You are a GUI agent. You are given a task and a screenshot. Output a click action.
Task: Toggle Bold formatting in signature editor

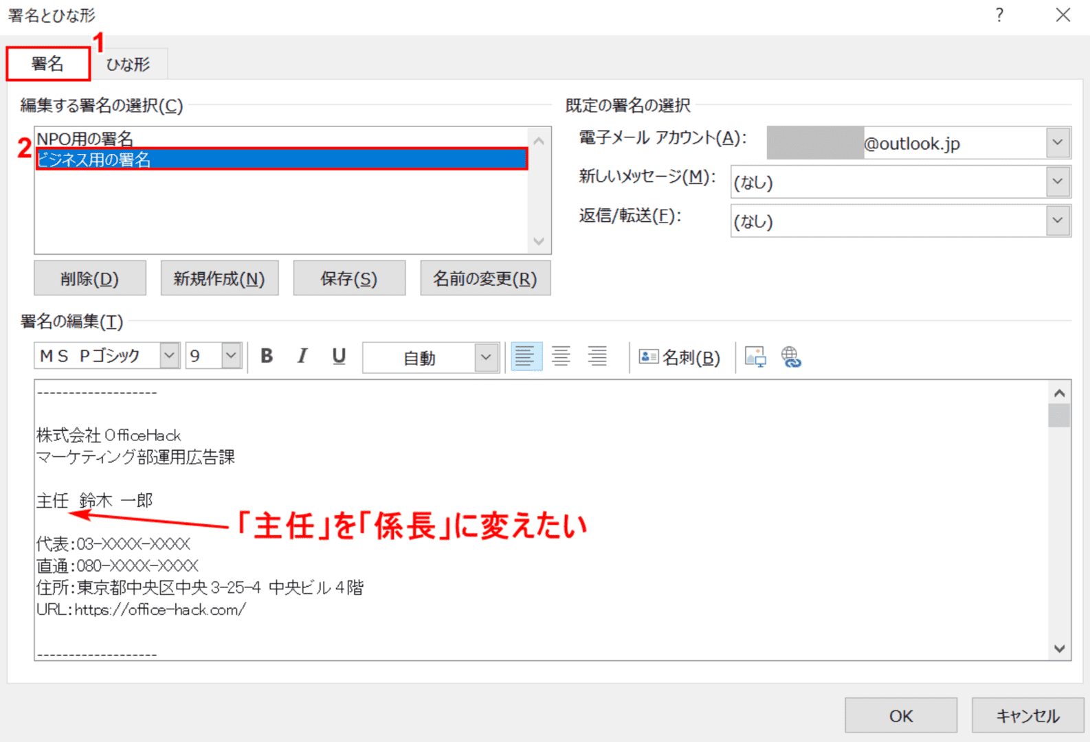[267, 356]
